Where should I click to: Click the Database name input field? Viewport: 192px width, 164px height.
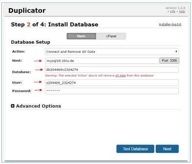coord(112,70)
